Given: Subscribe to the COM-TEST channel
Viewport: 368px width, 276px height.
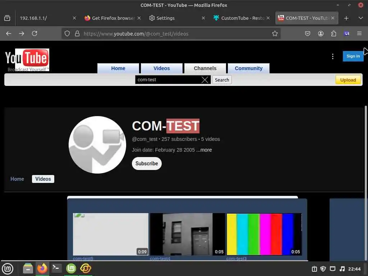Looking at the screenshot, I should pos(147,164).
